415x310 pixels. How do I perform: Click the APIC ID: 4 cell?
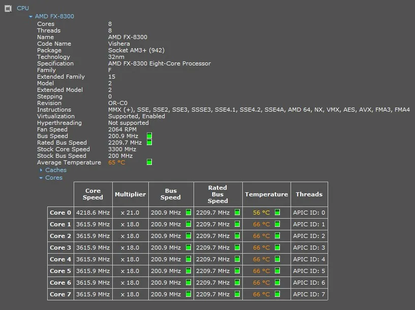coord(309,259)
